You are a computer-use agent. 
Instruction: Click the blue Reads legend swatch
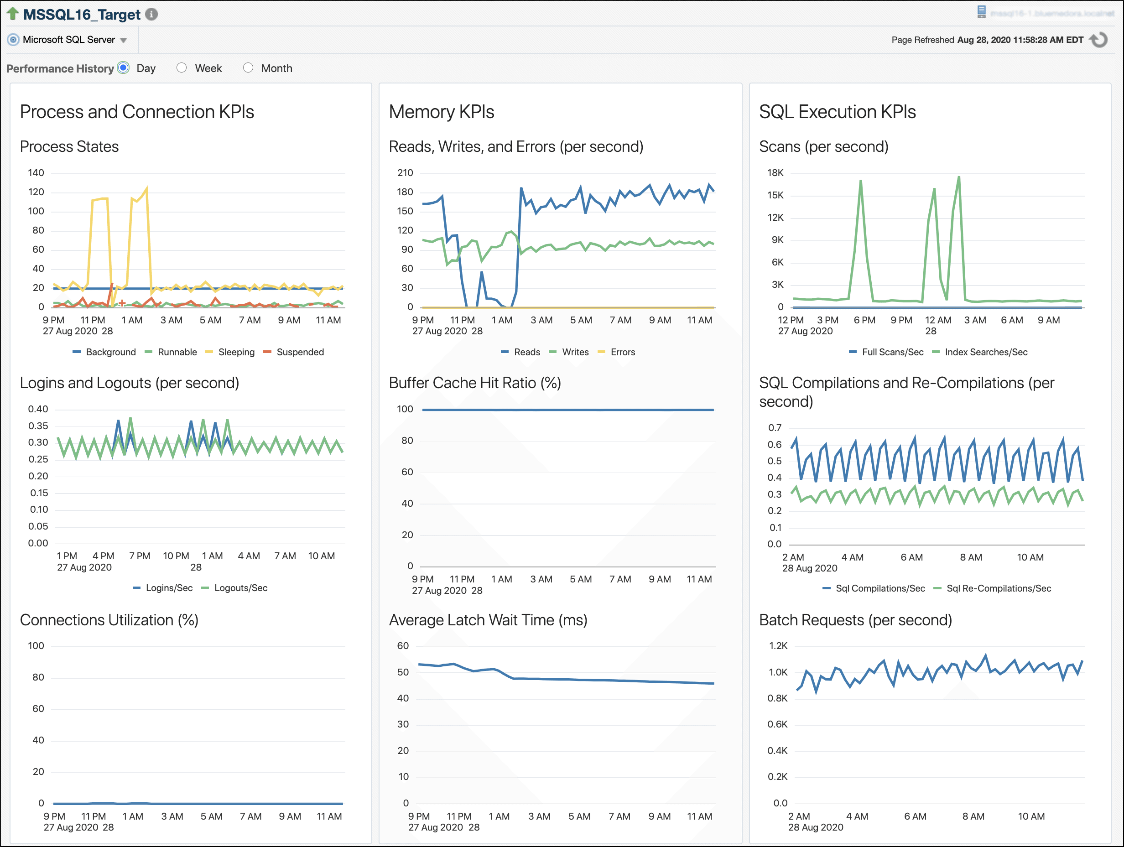pos(505,352)
